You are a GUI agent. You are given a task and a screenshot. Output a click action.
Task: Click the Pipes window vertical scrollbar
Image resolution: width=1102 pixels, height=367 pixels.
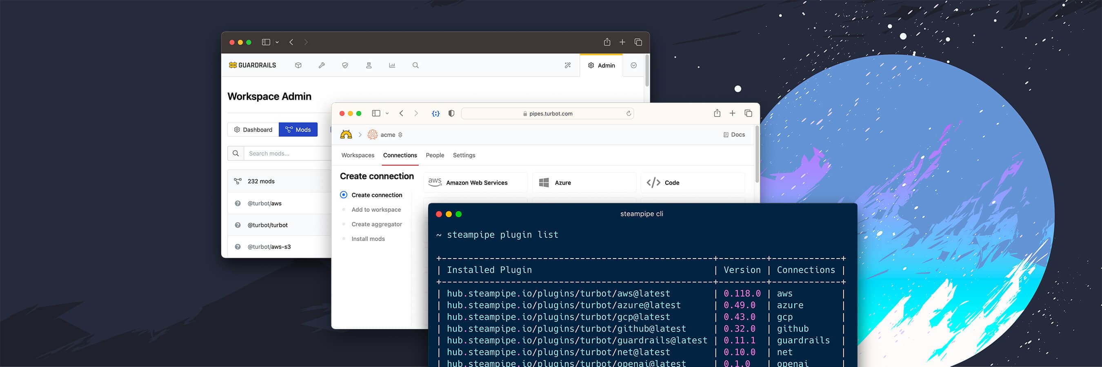pos(757,155)
